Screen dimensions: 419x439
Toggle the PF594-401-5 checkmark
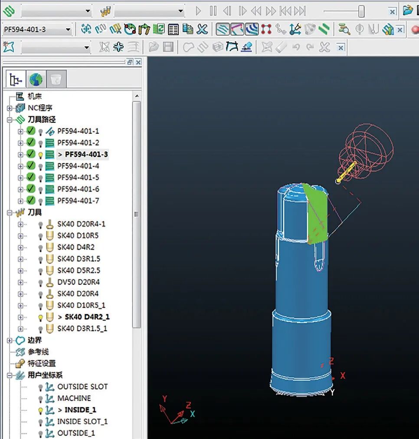pos(31,177)
